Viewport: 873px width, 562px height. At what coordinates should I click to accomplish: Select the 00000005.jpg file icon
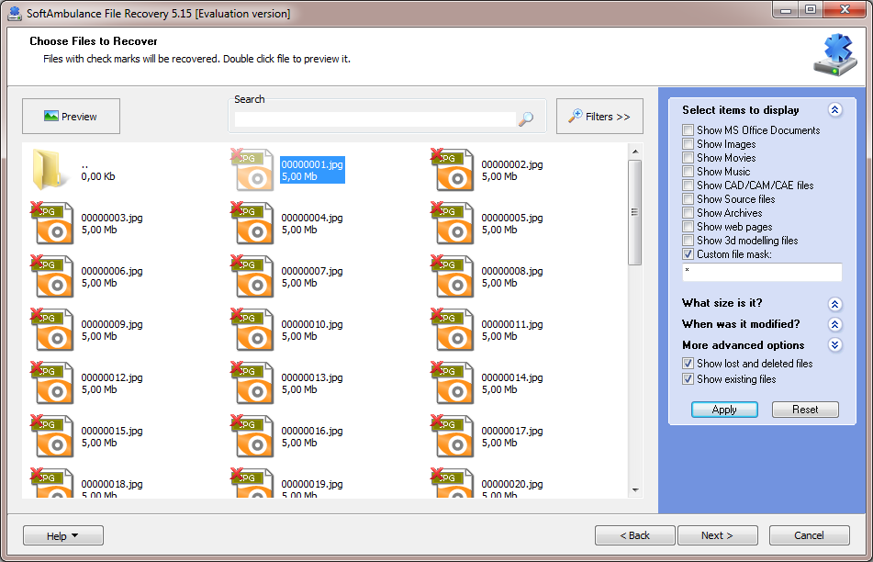[x=452, y=223]
